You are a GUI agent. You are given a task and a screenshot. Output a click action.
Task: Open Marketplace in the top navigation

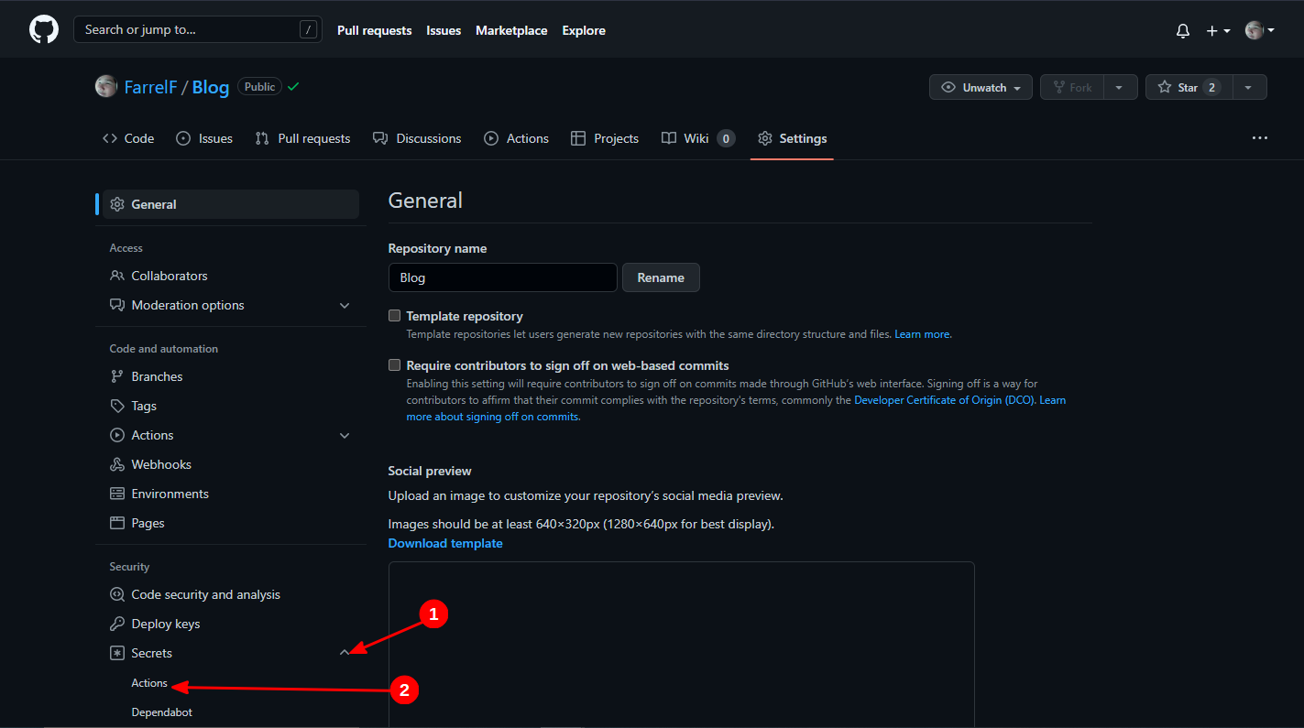[x=511, y=30]
